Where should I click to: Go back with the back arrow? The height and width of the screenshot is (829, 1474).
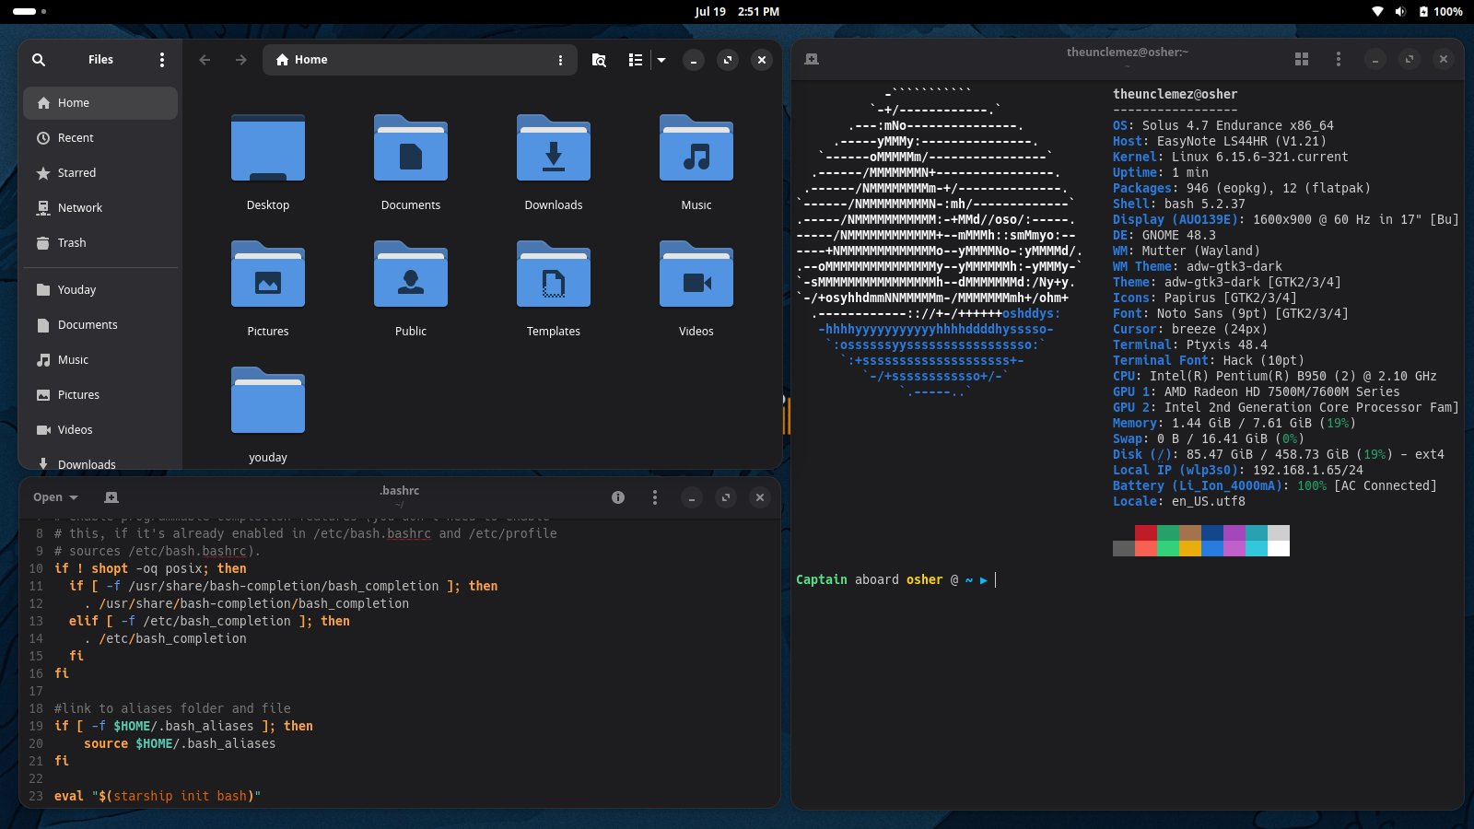[205, 60]
